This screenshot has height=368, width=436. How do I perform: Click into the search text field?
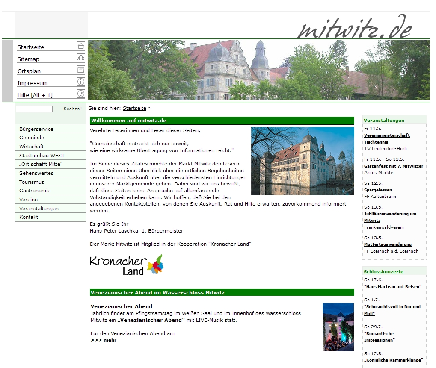click(x=34, y=109)
